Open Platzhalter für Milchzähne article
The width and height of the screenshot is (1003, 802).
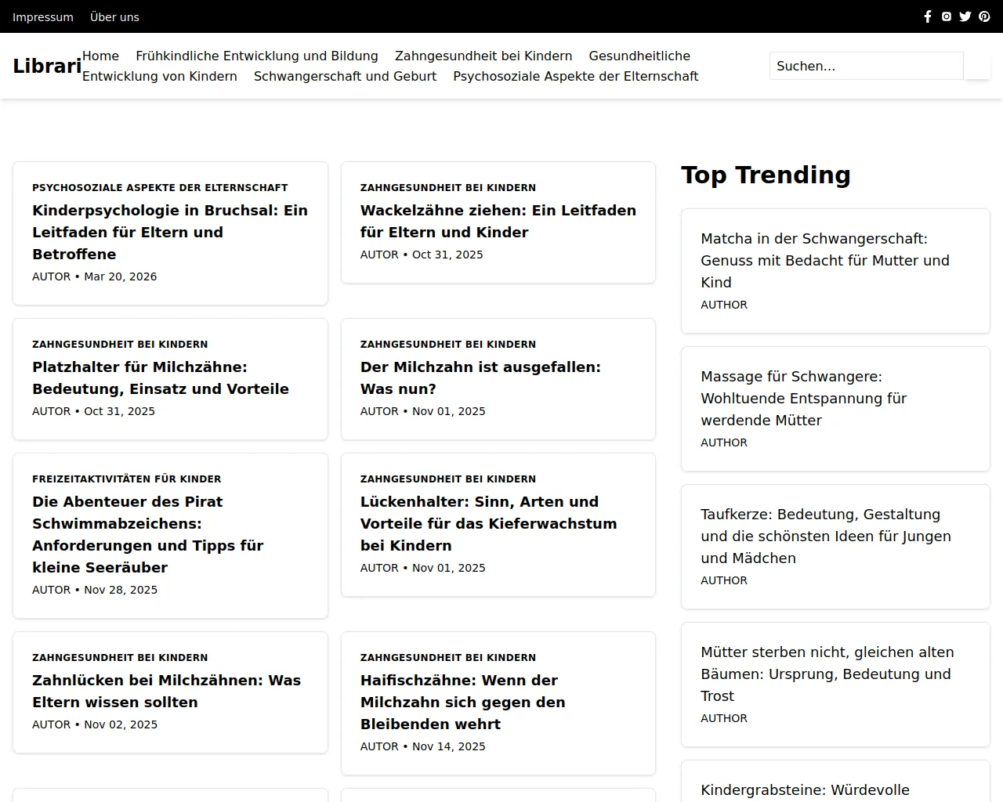point(161,378)
